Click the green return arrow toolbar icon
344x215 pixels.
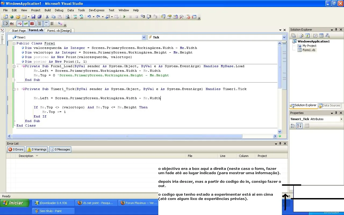(x=26, y=24)
